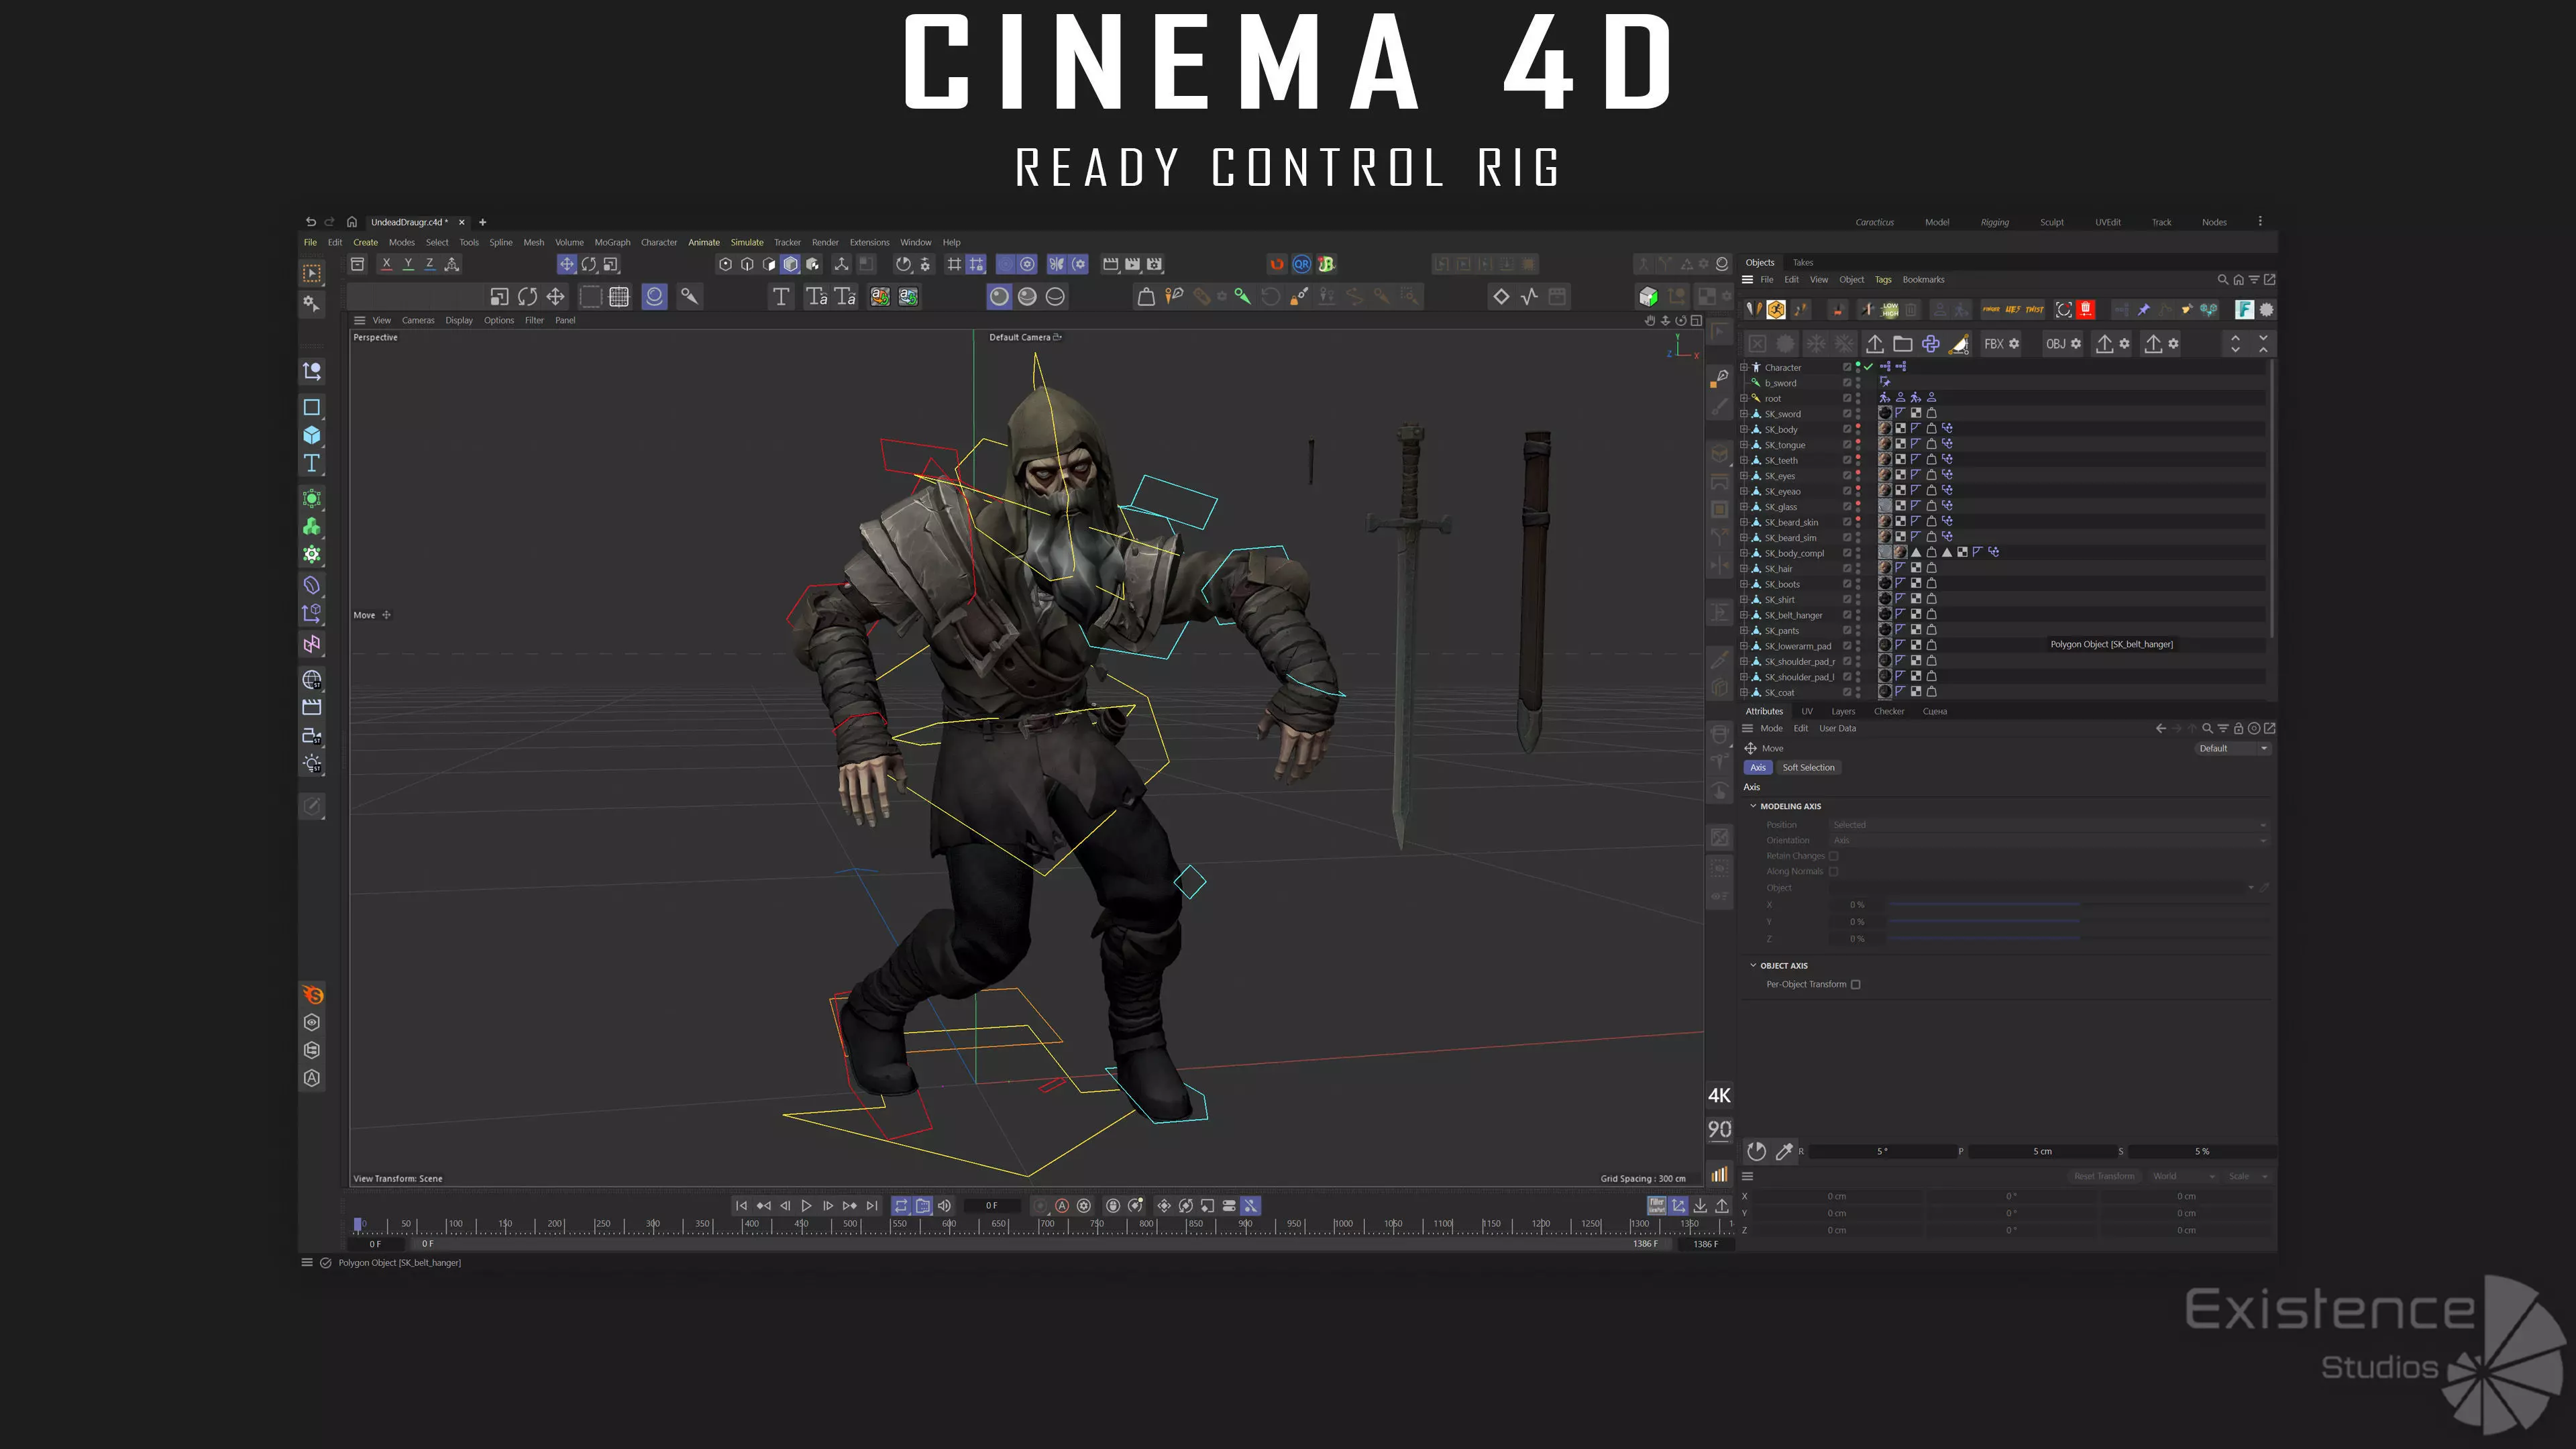Click the purple pin icon in Objects toolbar
The width and height of the screenshot is (2576, 1449).
(2144, 310)
